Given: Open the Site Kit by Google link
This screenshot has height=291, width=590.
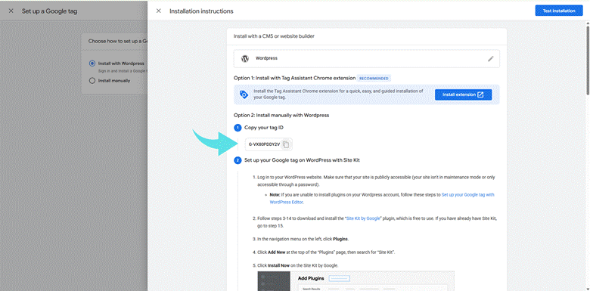Looking at the screenshot, I should (x=364, y=218).
